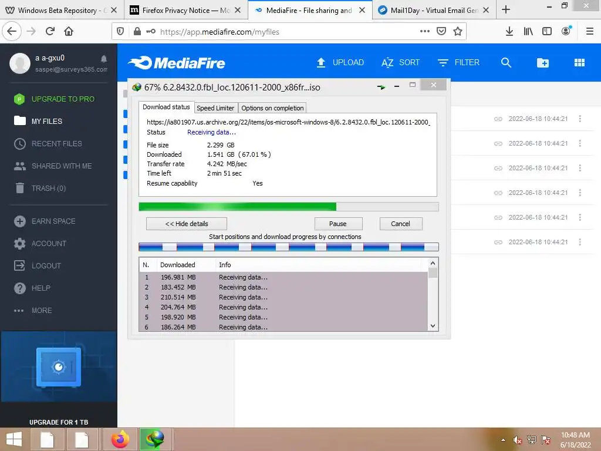Open Firefox library icon
This screenshot has height=451, width=601.
528,32
